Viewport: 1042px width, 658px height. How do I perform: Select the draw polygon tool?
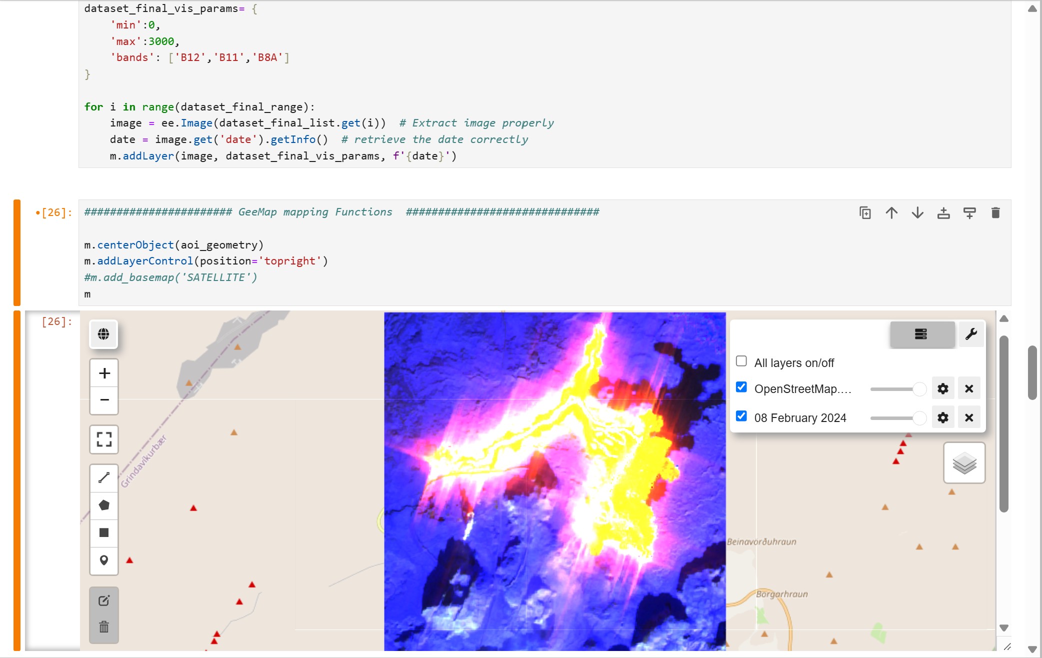coord(104,505)
